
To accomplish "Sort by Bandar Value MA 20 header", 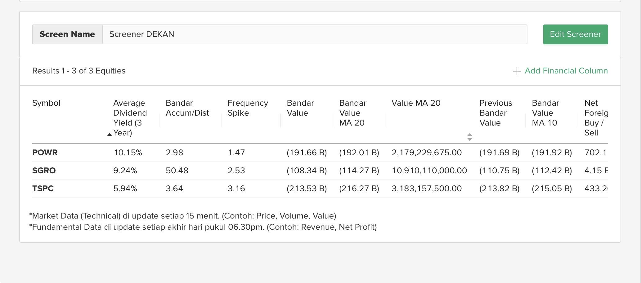I will point(353,113).
